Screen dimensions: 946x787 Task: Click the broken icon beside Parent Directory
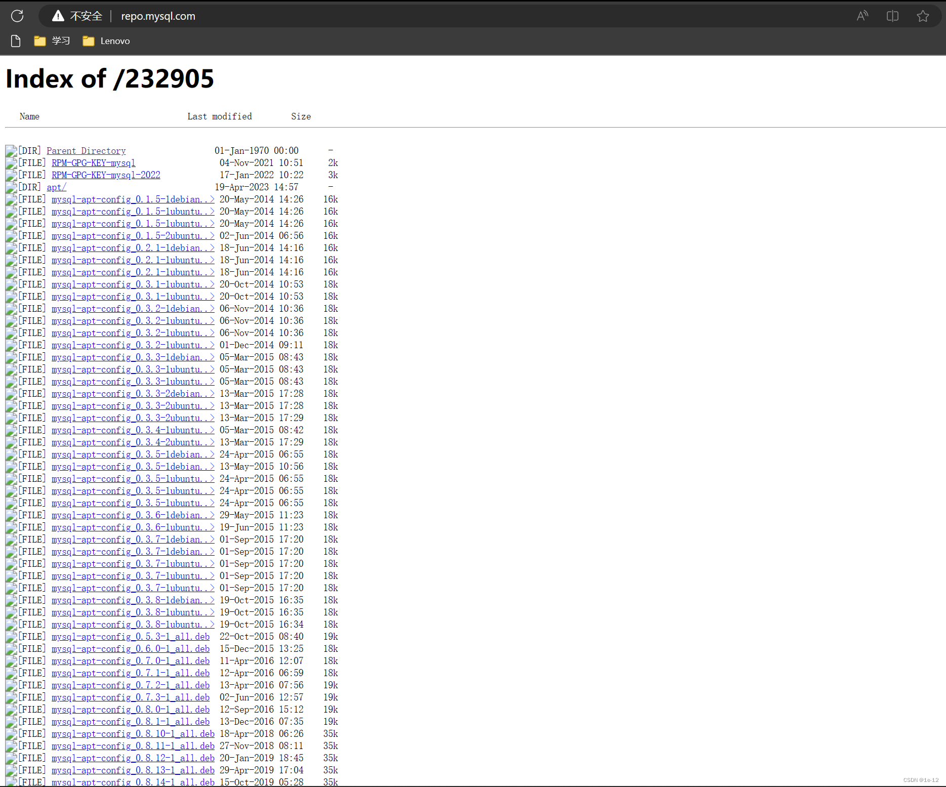[11, 151]
